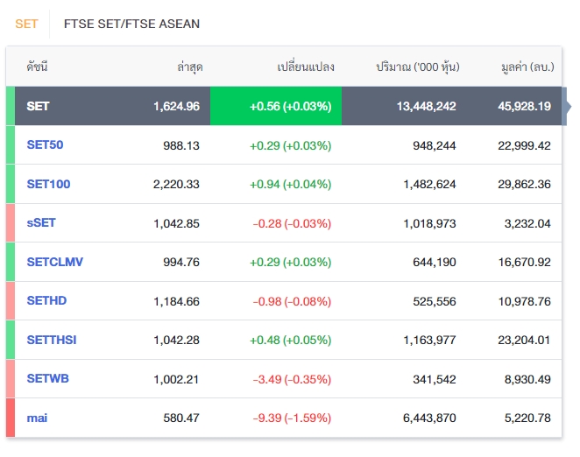Click the ดัชนี column header
Image resolution: width=580 pixels, height=457 pixels.
[x=37, y=67]
